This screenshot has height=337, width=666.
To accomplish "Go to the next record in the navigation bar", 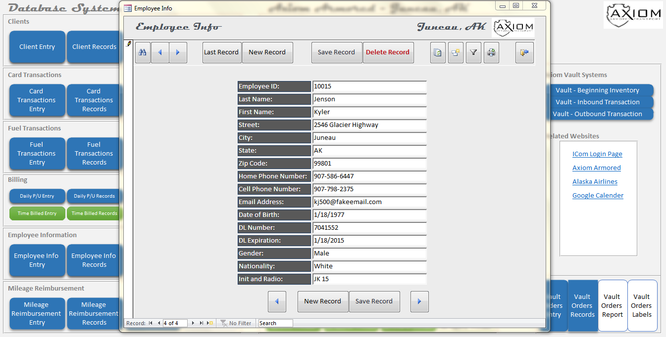I will coord(193,323).
